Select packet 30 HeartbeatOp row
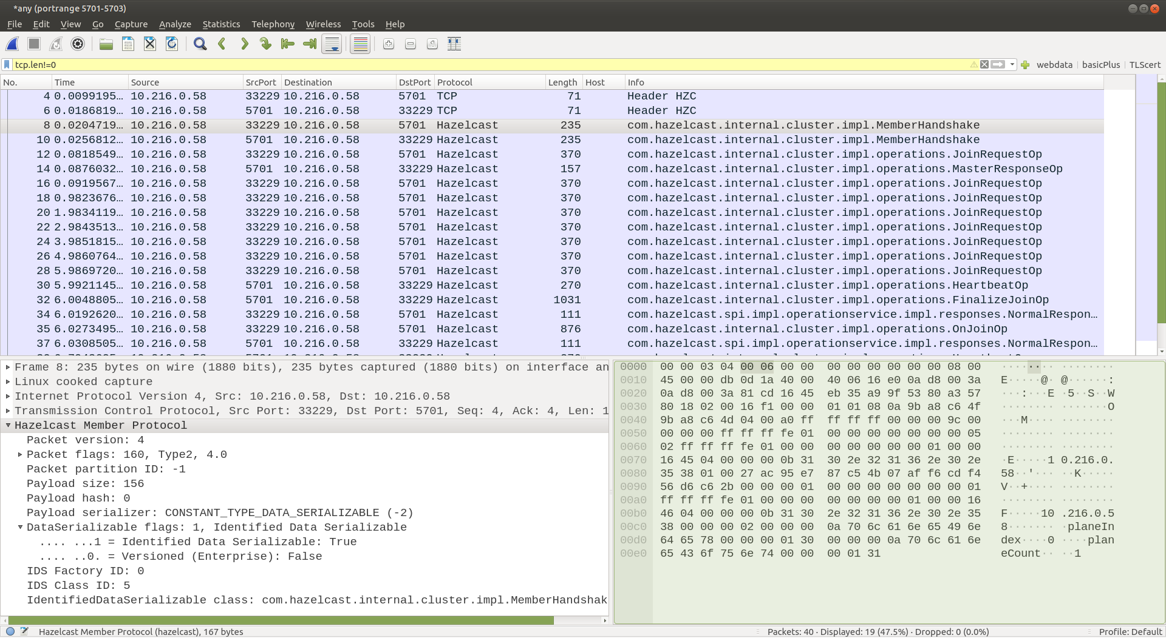The image size is (1166, 638). 553,286
